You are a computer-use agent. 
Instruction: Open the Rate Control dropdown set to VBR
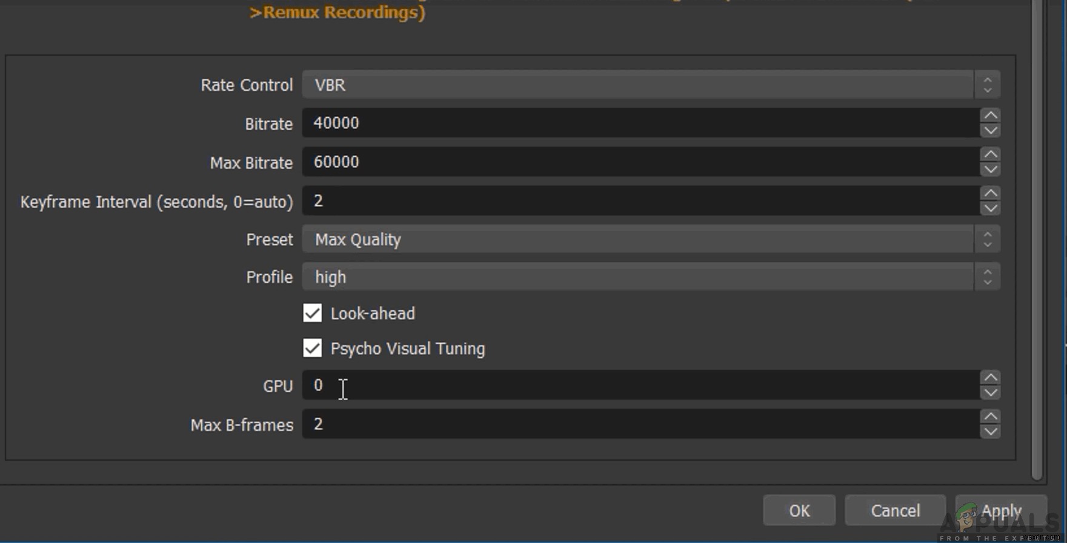pyautogui.click(x=651, y=85)
